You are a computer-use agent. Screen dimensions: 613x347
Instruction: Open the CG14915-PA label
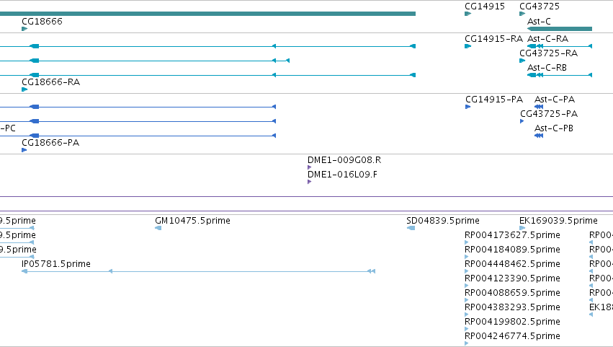[494, 99]
